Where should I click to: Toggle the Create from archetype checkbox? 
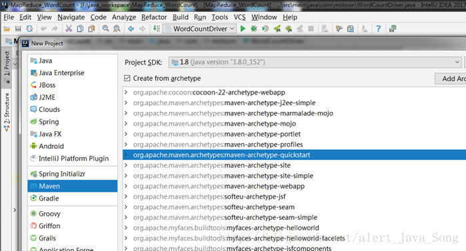point(127,79)
